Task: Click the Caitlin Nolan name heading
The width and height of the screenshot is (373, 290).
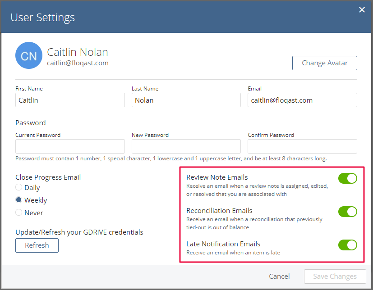Action: [78, 52]
